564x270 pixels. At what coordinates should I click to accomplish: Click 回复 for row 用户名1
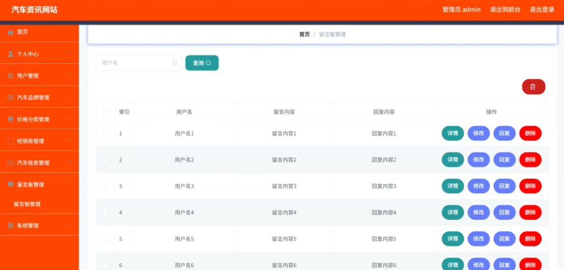tap(504, 133)
